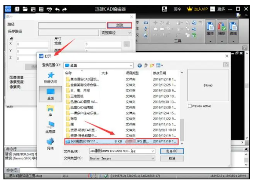Screen dimensions: 254x182
Task: Select 桌面 in the places sidebar
Action: 50,94
